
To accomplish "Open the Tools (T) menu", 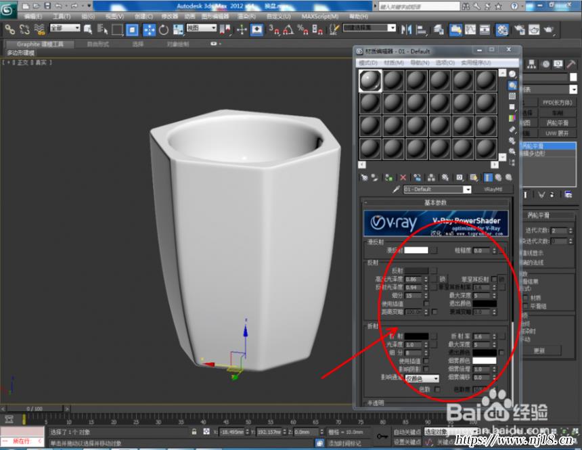I will click(x=62, y=16).
